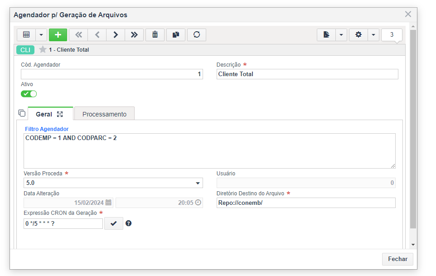436x276 pixels.
Task: Click the export file icon
Action: (x=326, y=35)
